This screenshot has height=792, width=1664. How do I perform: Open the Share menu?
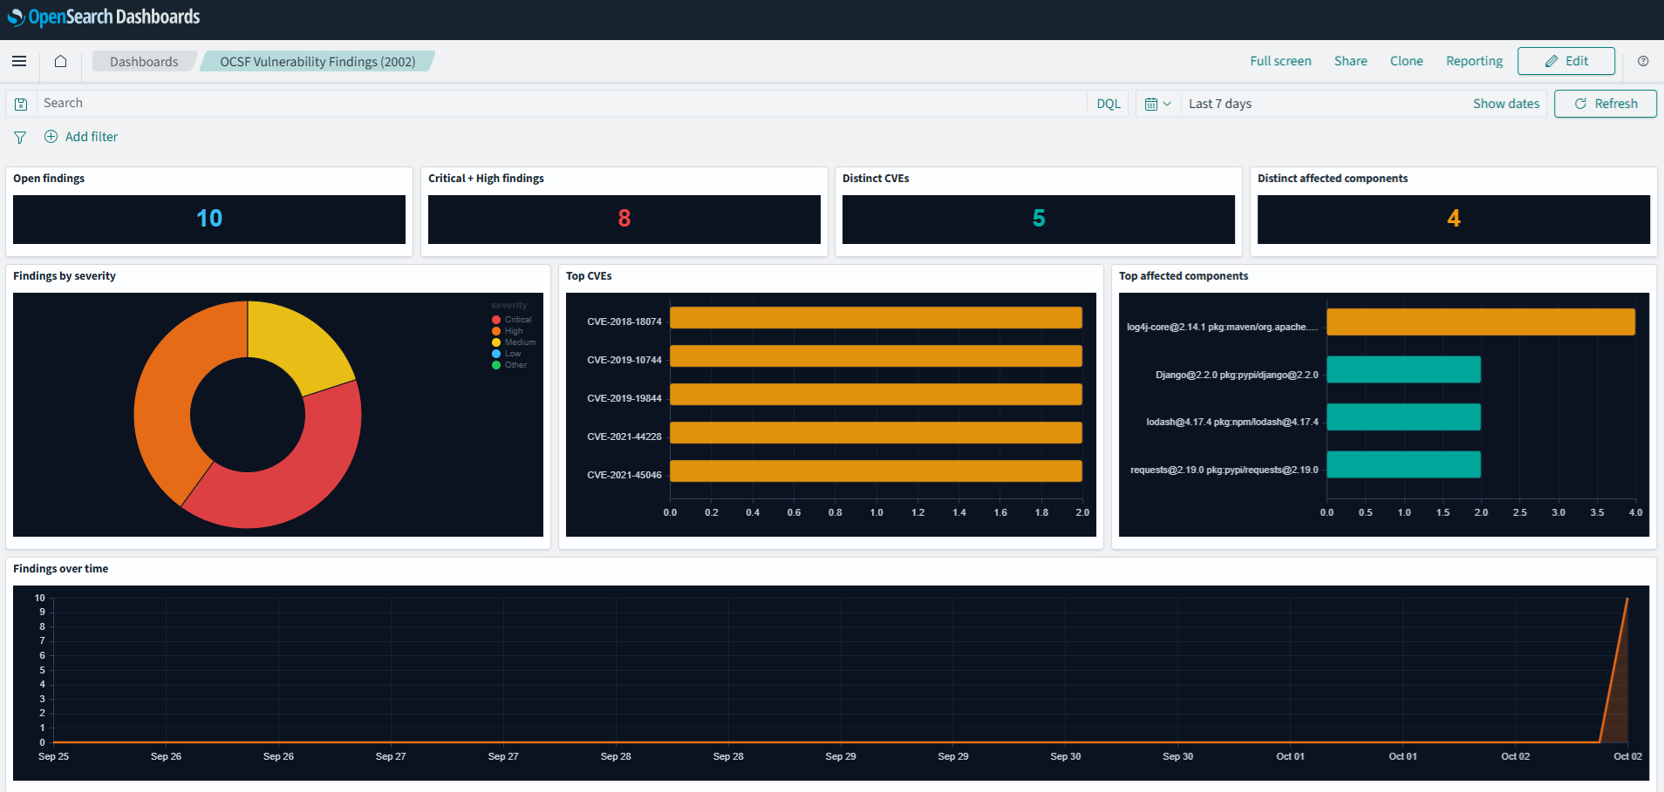pyautogui.click(x=1350, y=61)
